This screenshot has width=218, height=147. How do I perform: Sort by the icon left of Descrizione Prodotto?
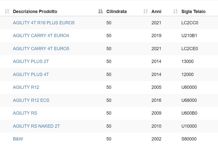coord(7,11)
